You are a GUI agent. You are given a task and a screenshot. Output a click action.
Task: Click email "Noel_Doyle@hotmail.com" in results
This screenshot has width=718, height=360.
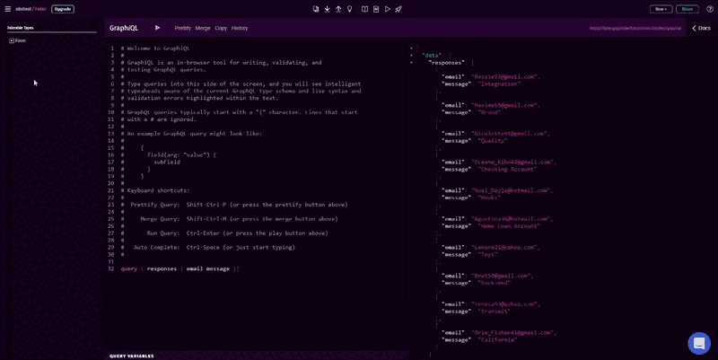point(511,190)
